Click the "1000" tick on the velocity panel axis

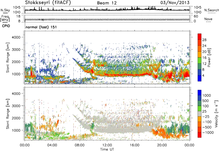click(x=16, y=130)
